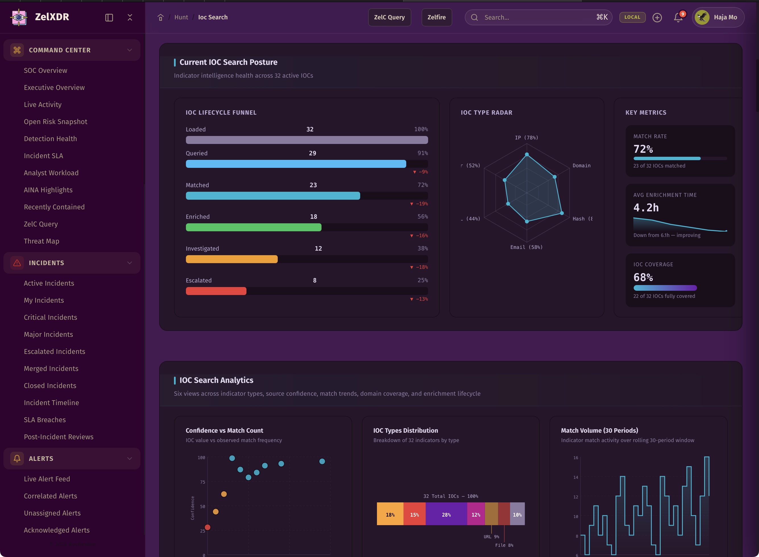759x557 pixels.
Task: Click the ZelXDR eye logo
Action: pos(19,17)
